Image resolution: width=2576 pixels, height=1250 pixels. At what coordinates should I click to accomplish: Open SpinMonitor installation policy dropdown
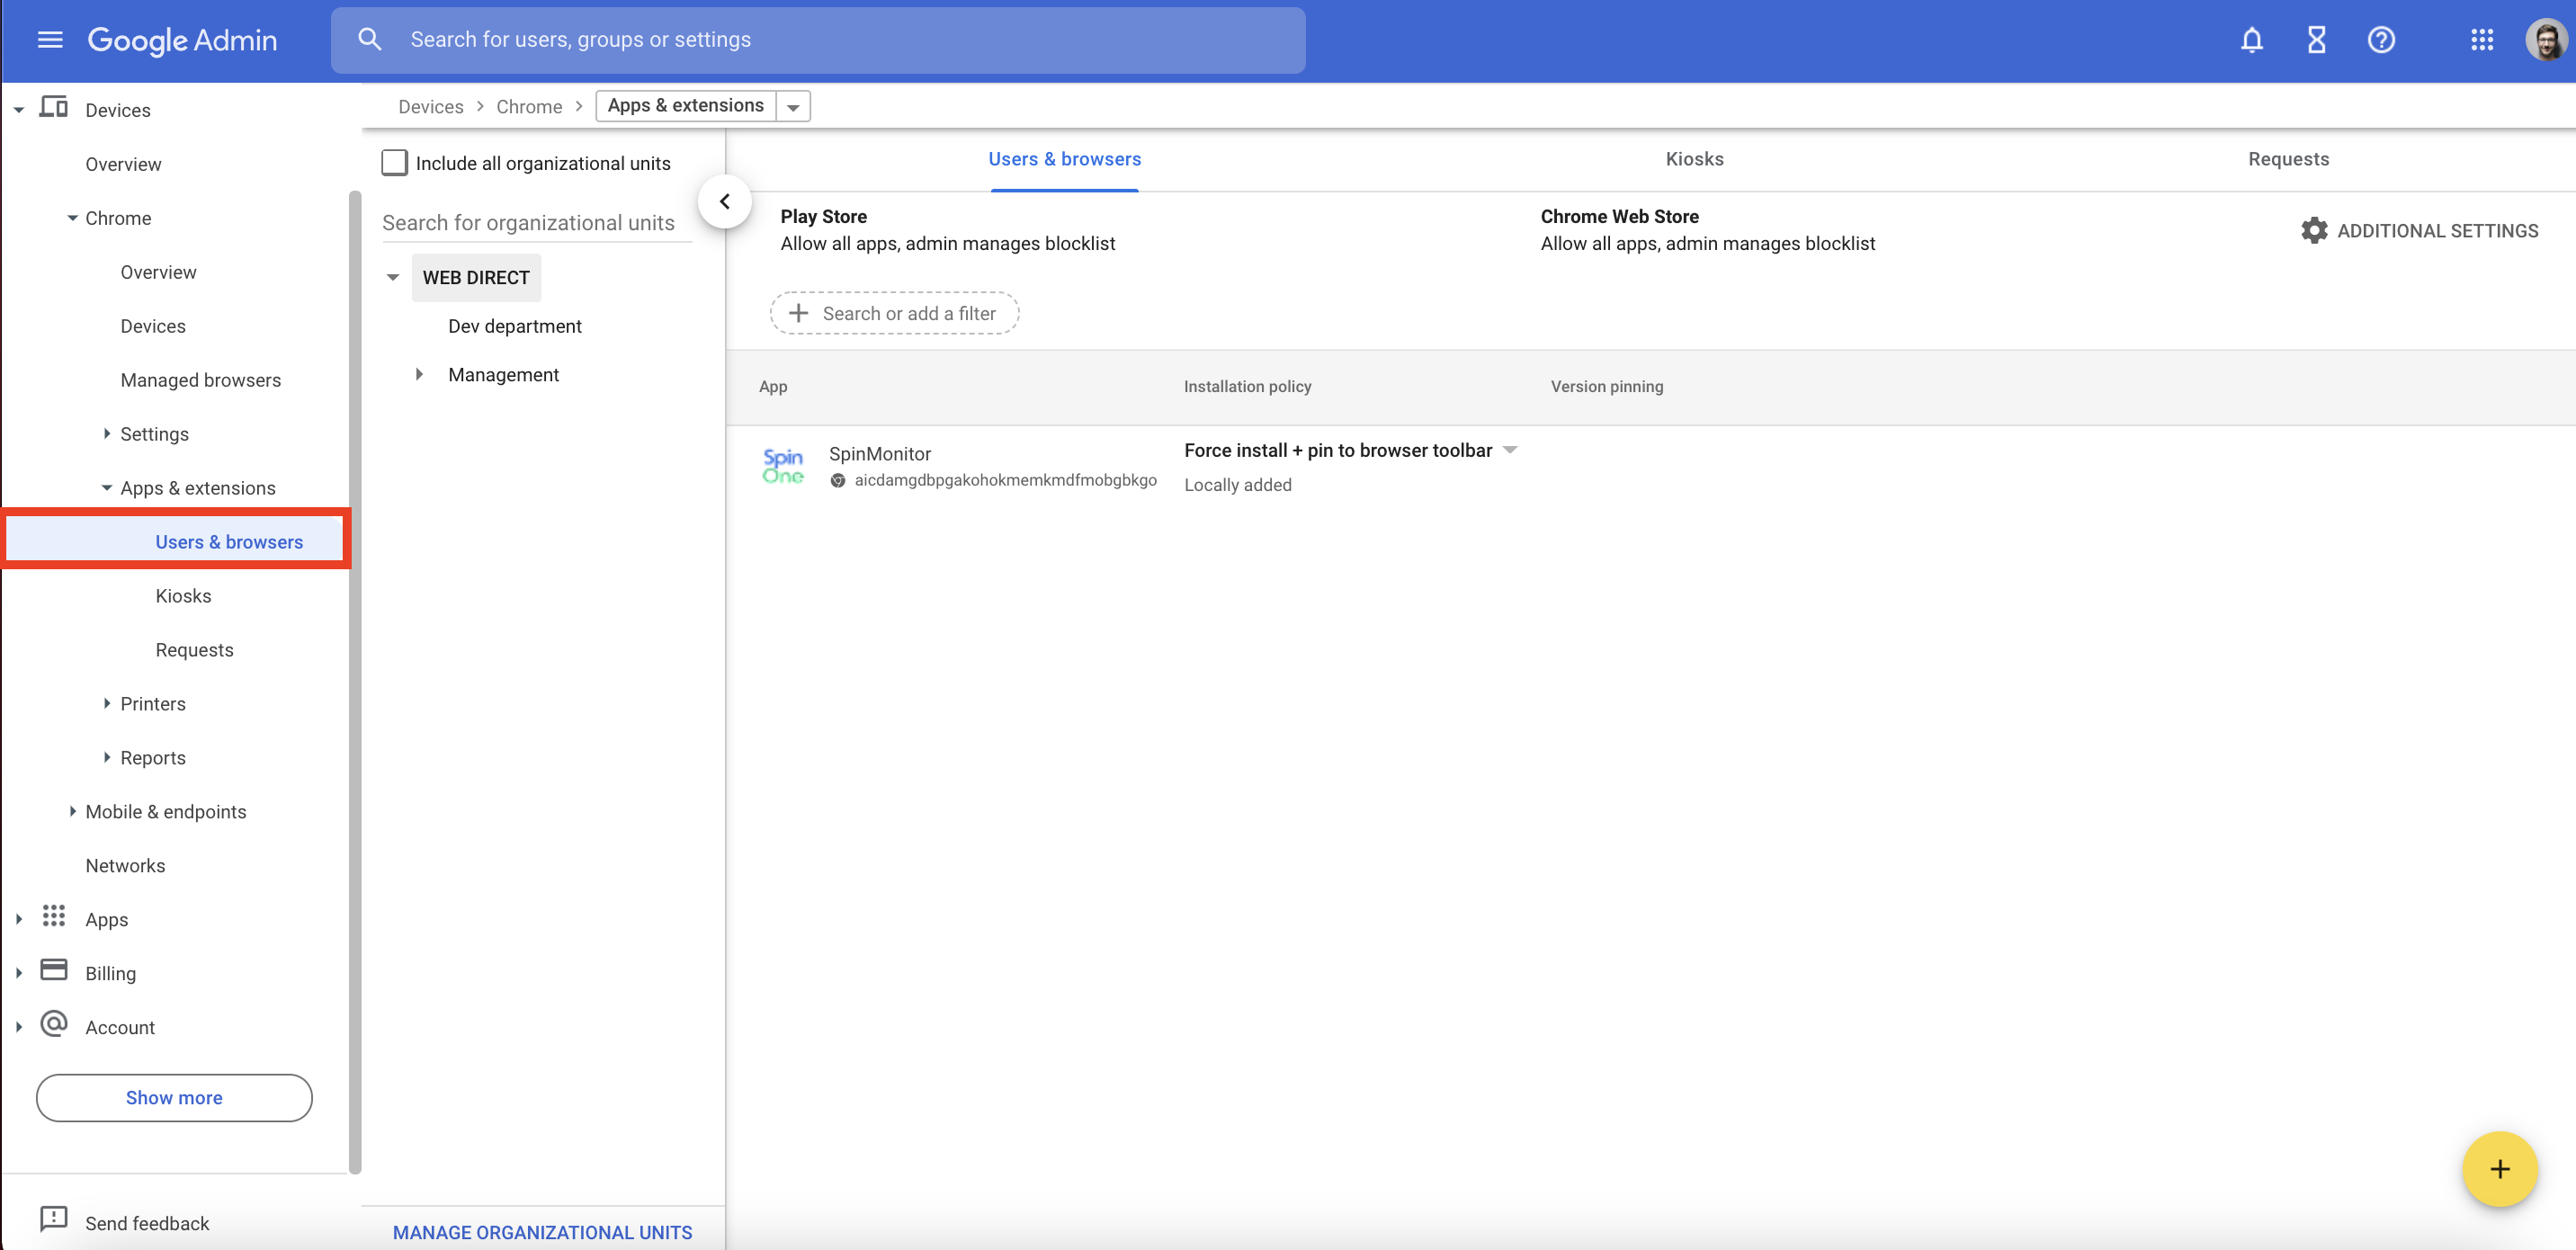tap(1511, 450)
